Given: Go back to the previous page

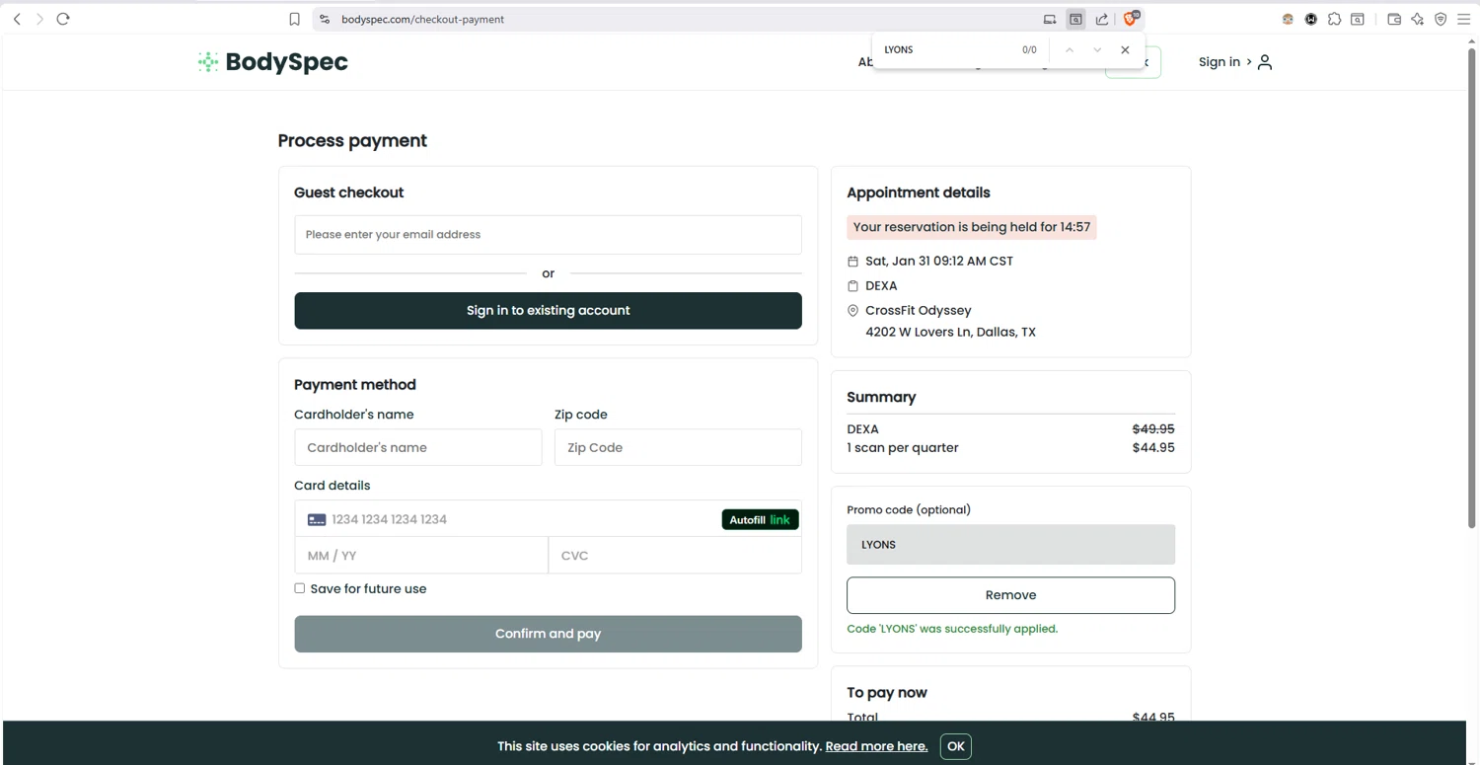Looking at the screenshot, I should [17, 19].
